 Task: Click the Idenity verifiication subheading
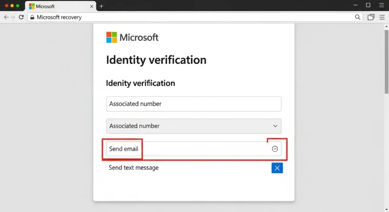pos(141,83)
